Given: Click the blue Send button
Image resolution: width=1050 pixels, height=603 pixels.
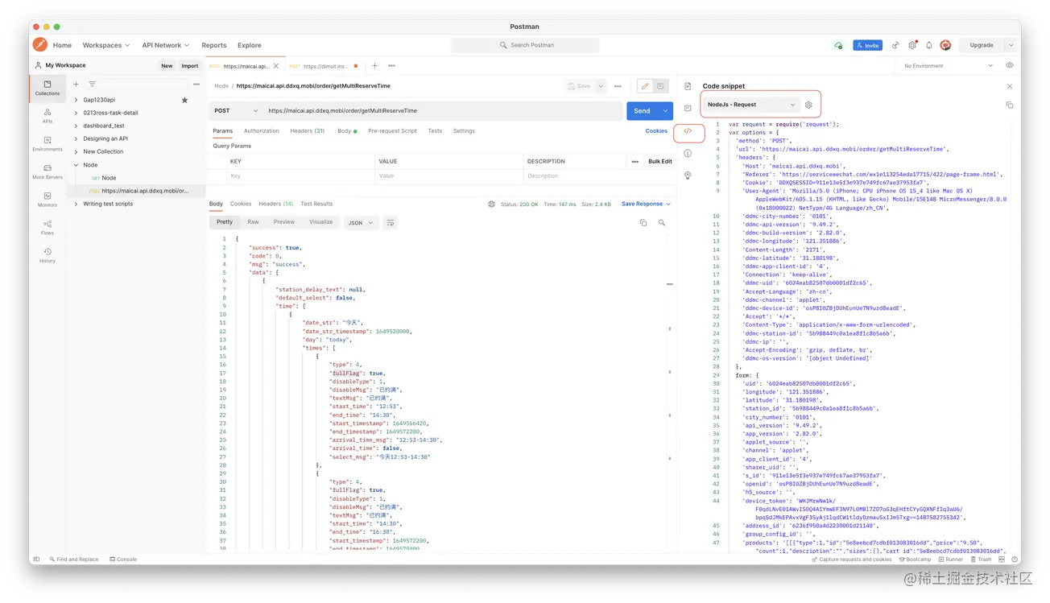Looking at the screenshot, I should coord(642,111).
